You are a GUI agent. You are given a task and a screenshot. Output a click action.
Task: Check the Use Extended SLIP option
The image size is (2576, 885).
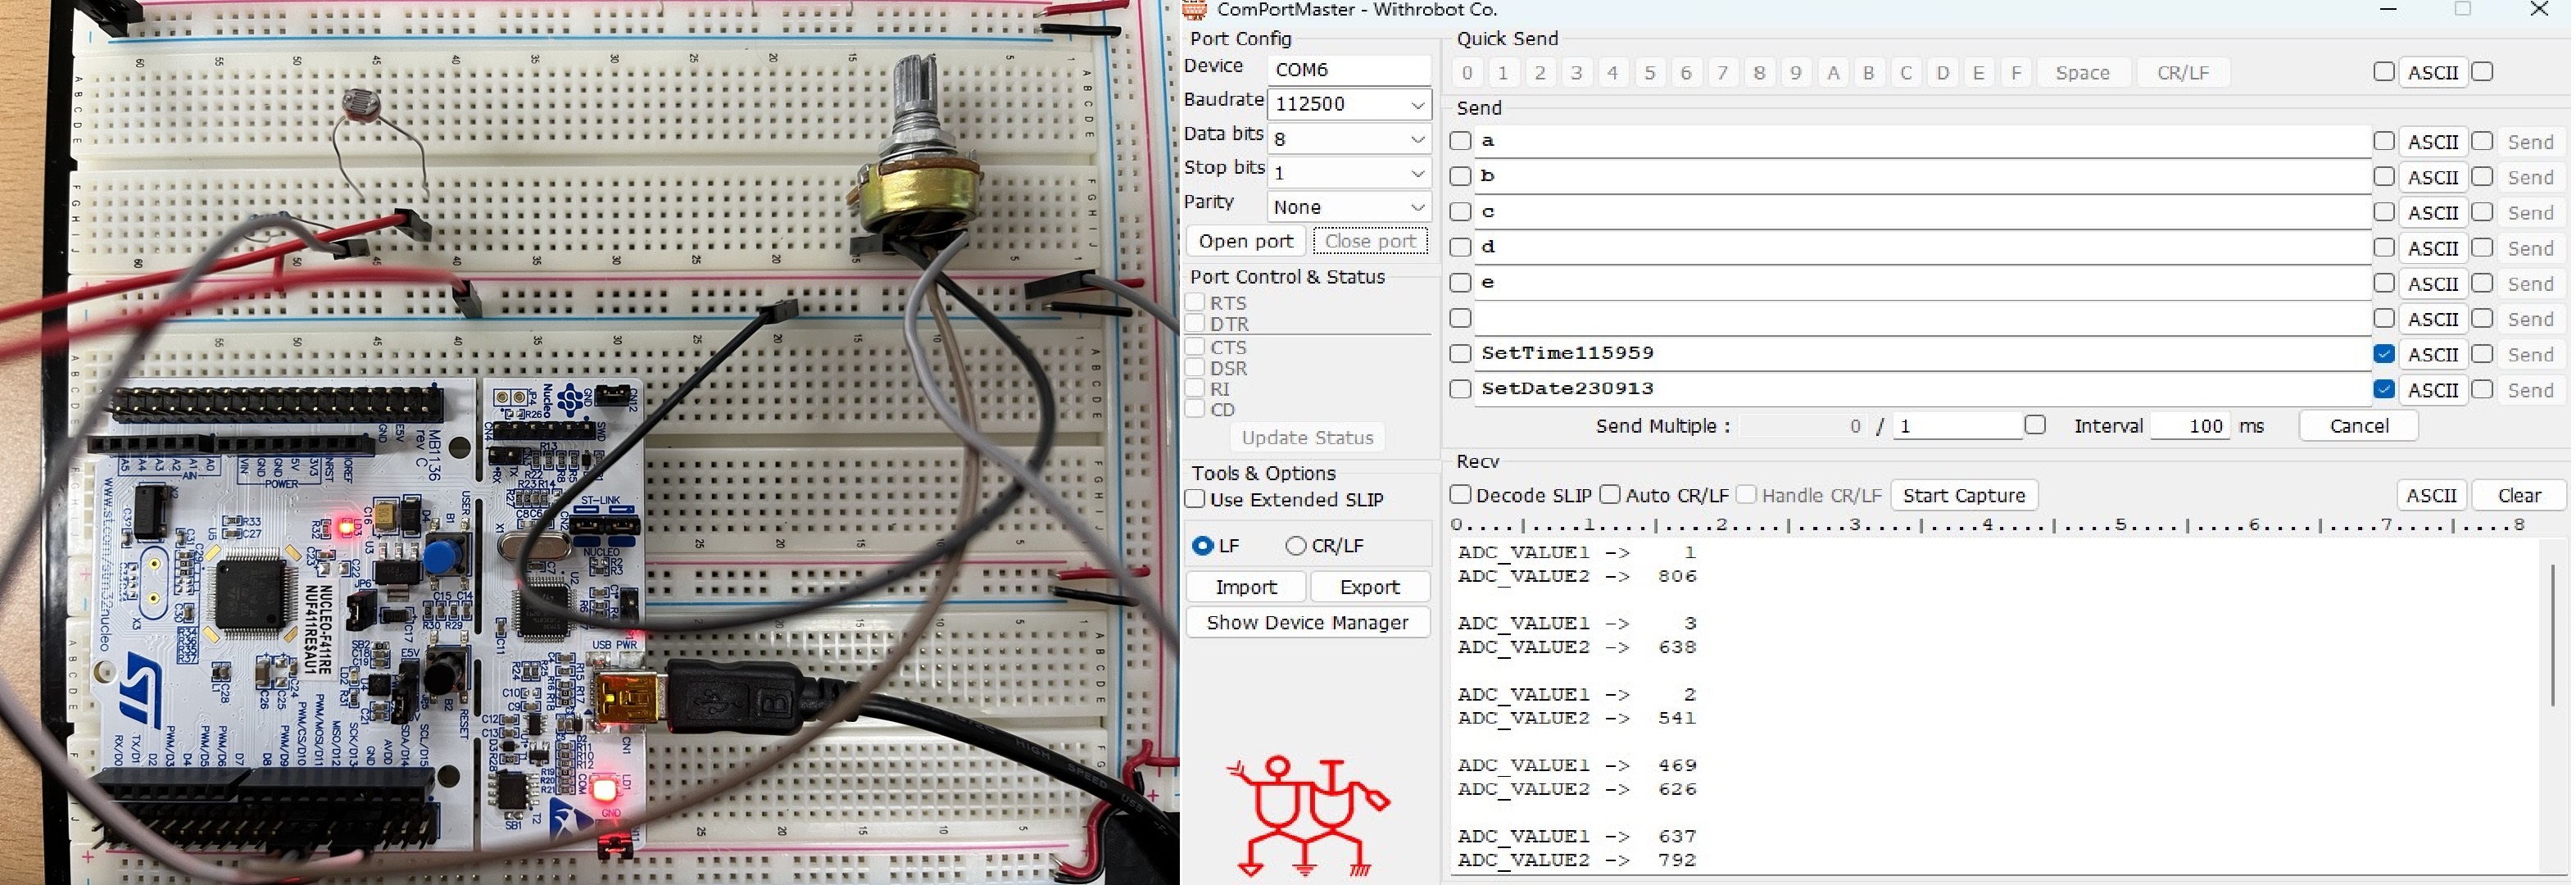pos(1195,499)
